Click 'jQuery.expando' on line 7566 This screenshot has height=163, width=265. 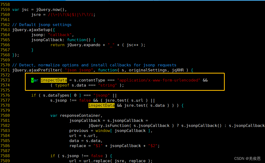point(84,45)
